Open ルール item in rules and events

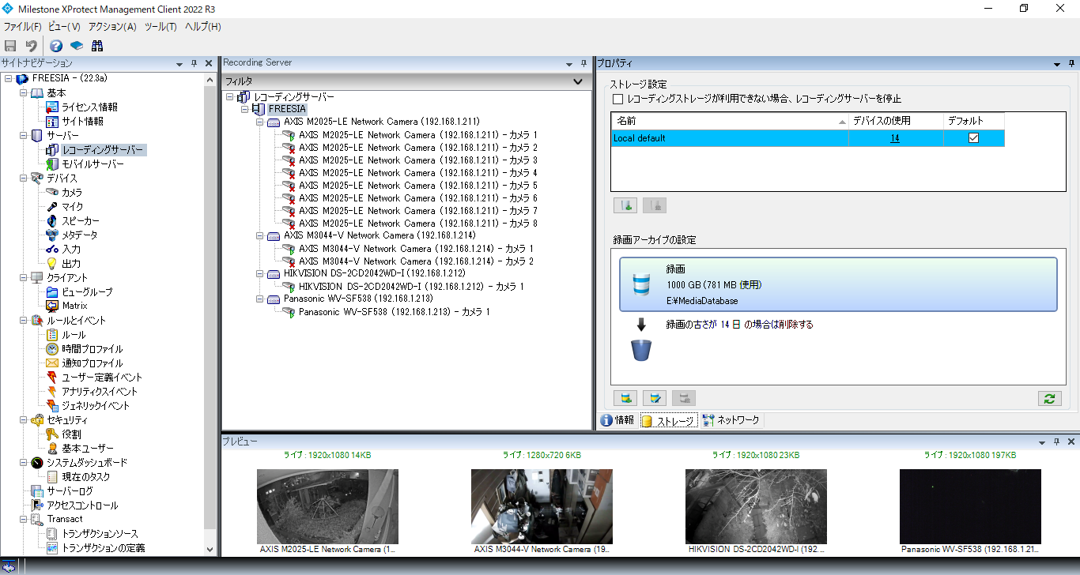coord(74,334)
